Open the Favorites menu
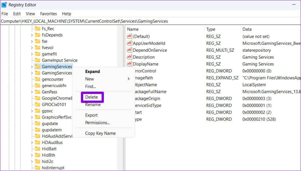Viewport: 301px width, 171px height. [49, 14]
